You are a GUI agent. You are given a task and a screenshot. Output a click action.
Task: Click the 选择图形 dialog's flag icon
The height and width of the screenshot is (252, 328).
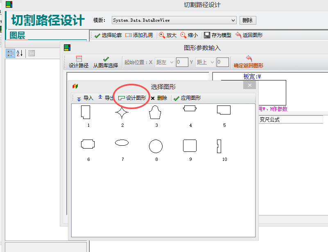click(x=75, y=86)
